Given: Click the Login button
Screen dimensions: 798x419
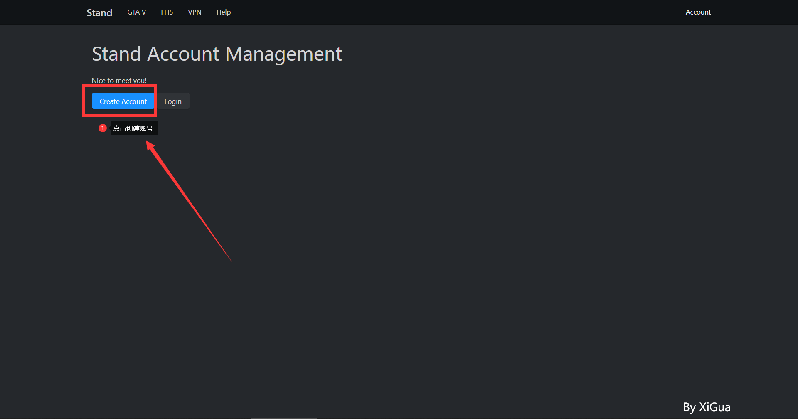Looking at the screenshot, I should coord(172,101).
